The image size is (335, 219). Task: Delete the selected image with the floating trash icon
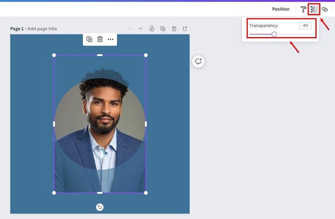click(100, 39)
